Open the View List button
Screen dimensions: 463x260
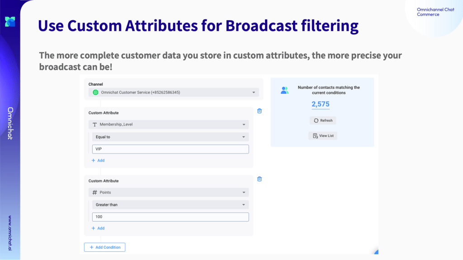pos(323,135)
